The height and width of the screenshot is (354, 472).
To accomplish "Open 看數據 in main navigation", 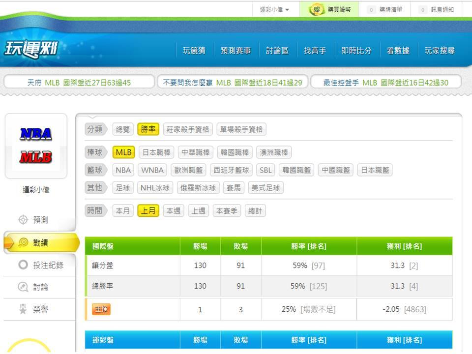I will pos(398,50).
